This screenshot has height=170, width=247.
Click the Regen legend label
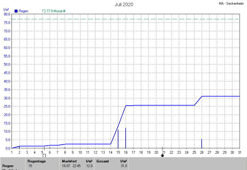click(23, 11)
